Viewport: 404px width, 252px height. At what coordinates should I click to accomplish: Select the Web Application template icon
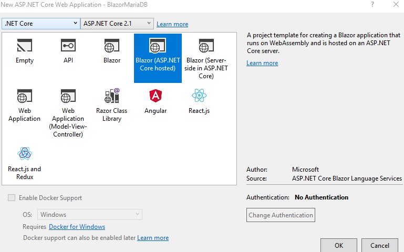click(24, 98)
